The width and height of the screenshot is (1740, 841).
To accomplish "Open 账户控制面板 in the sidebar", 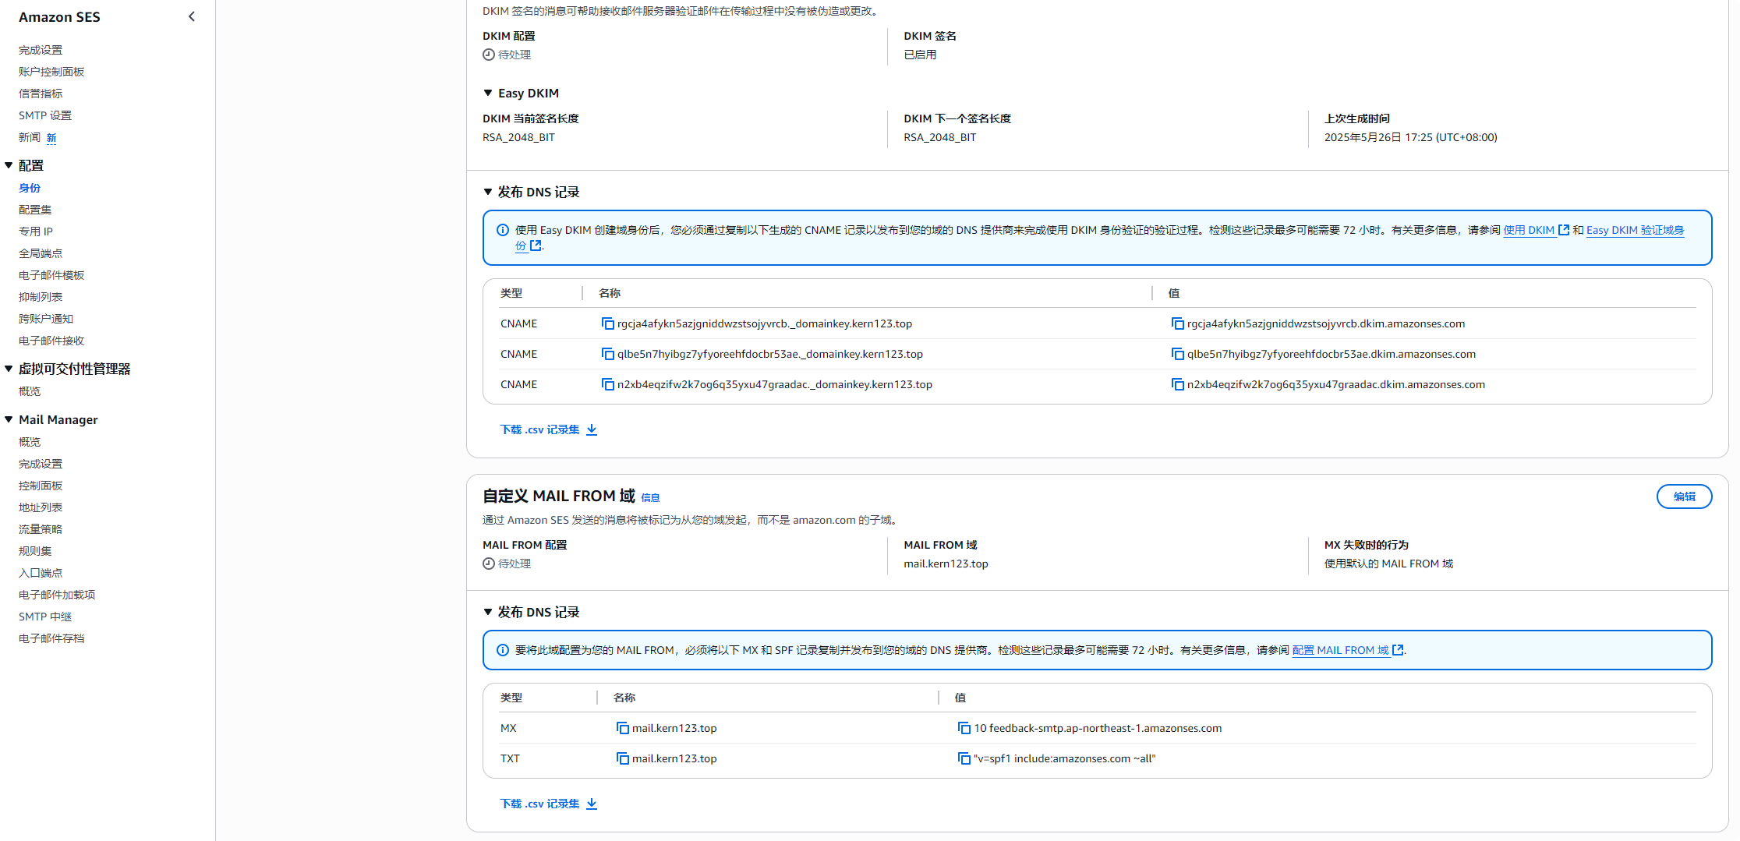I will [x=51, y=72].
